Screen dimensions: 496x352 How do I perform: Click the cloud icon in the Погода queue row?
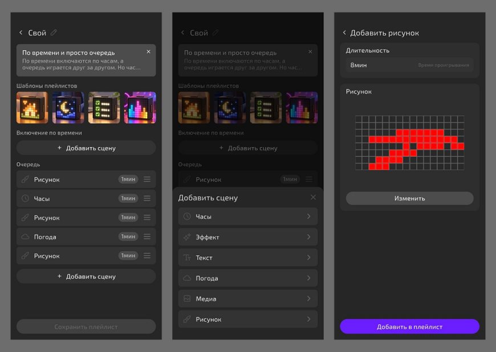[x=25, y=236]
